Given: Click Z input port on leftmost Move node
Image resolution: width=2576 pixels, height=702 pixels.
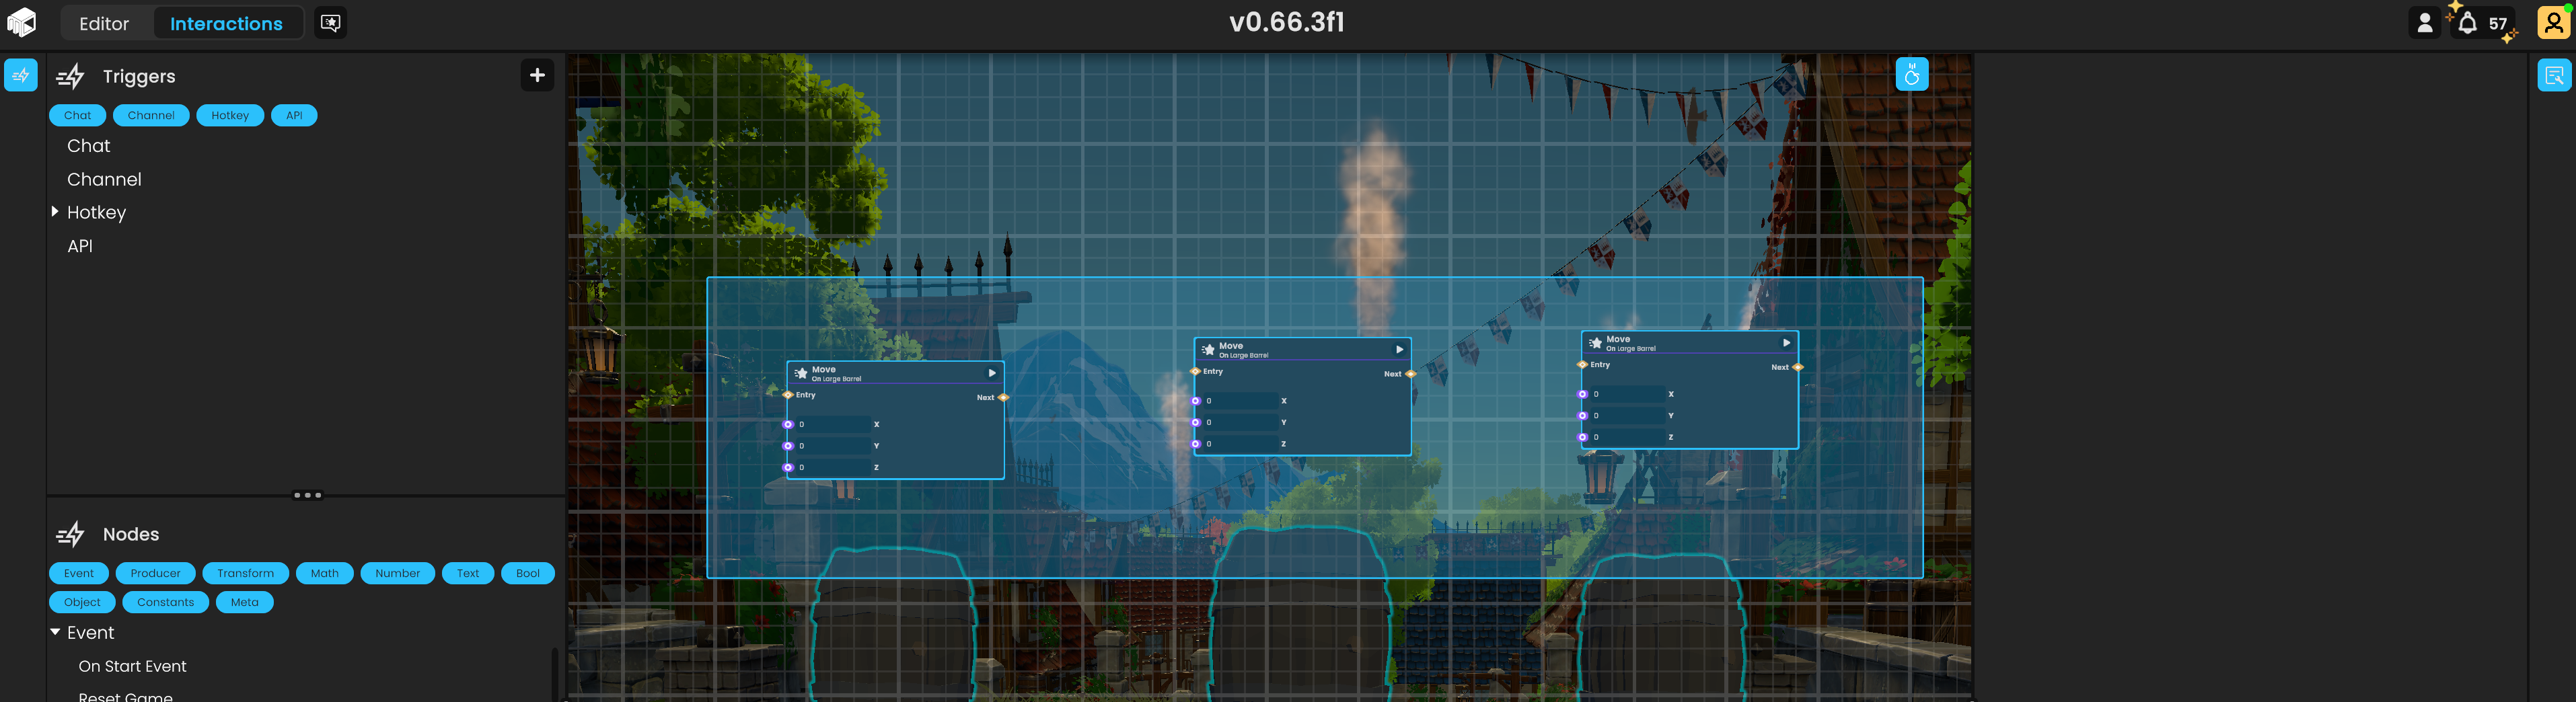Looking at the screenshot, I should click(788, 467).
